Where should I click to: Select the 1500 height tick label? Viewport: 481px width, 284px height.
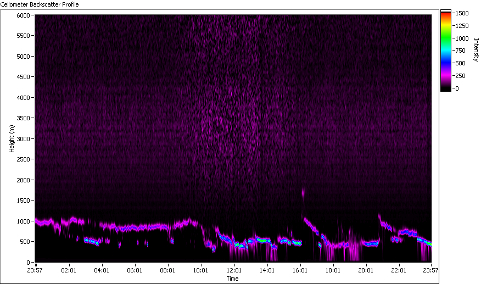[x=23, y=200]
